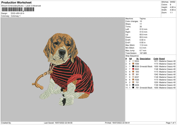Viewport: 177px width, 125px height.
Task: Select stitch count 761 in row 11
Action: click(x=137, y=88)
